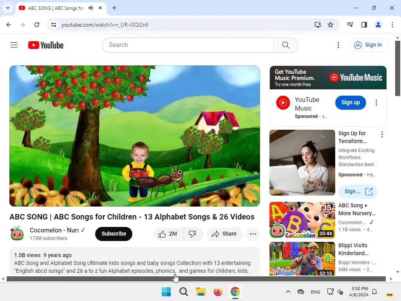
Task: Open notification bell in taskbar
Action: point(374,292)
